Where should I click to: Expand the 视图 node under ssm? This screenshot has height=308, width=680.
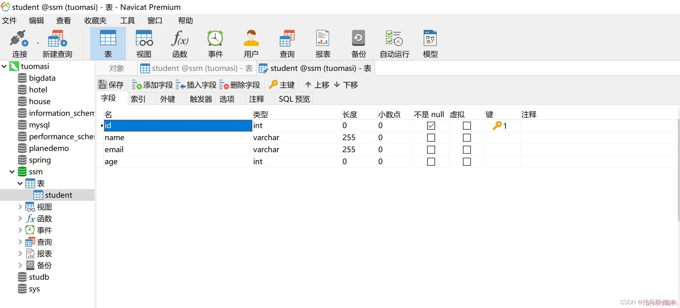[x=20, y=207]
